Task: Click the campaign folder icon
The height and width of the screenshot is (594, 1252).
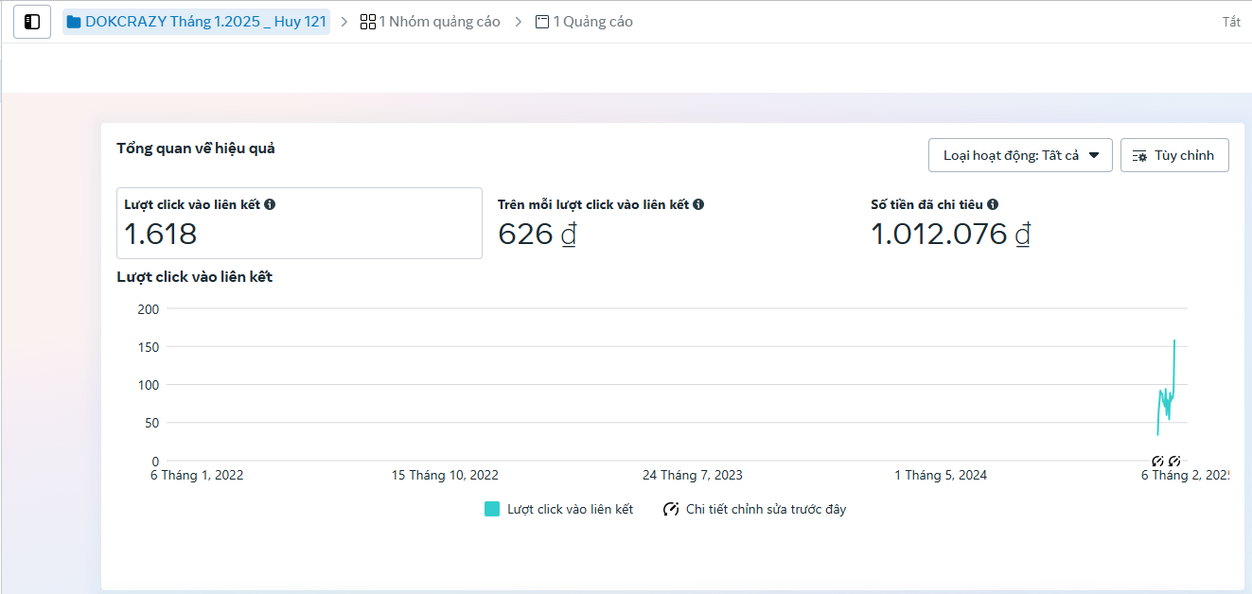Action: [x=74, y=22]
